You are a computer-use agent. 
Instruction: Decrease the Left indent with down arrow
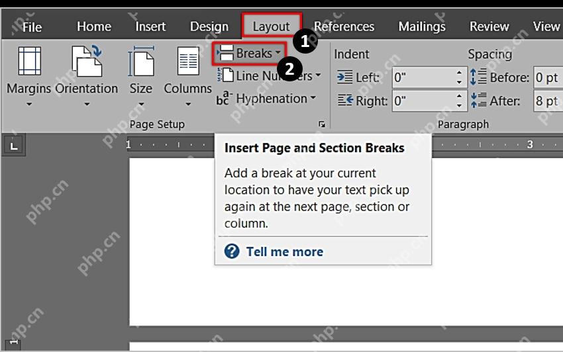click(459, 82)
